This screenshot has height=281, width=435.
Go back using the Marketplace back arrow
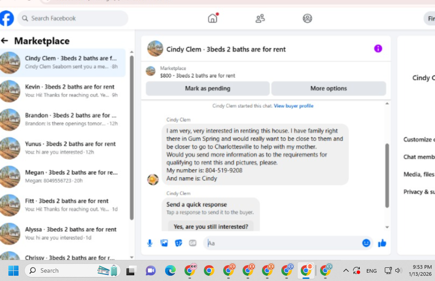click(5, 41)
